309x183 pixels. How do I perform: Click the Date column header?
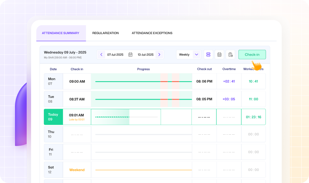pos(53,69)
